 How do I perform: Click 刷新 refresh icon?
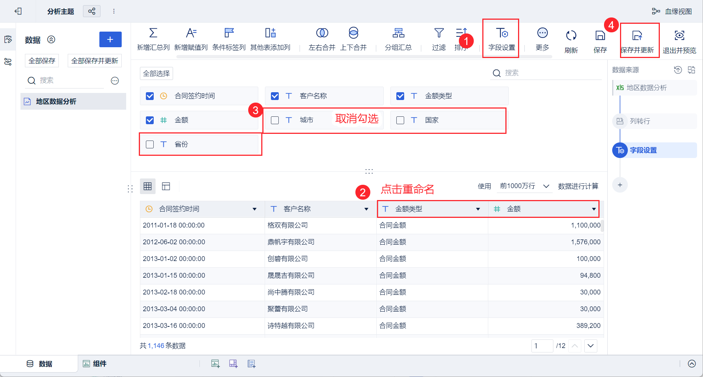click(x=571, y=36)
